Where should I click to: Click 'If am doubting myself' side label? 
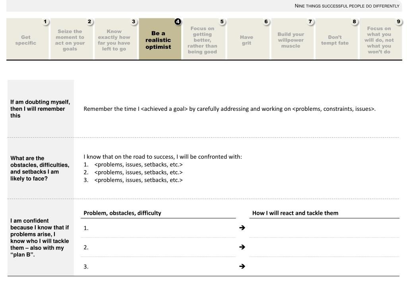(x=40, y=109)
